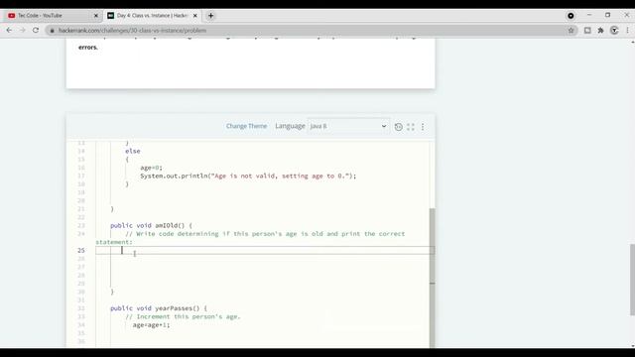Click the System.out.println invalid age line
The height and width of the screenshot is (357, 635).
point(248,176)
